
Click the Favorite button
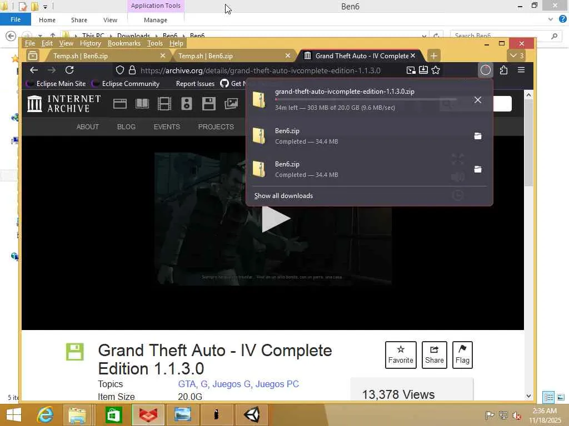pyautogui.click(x=401, y=354)
